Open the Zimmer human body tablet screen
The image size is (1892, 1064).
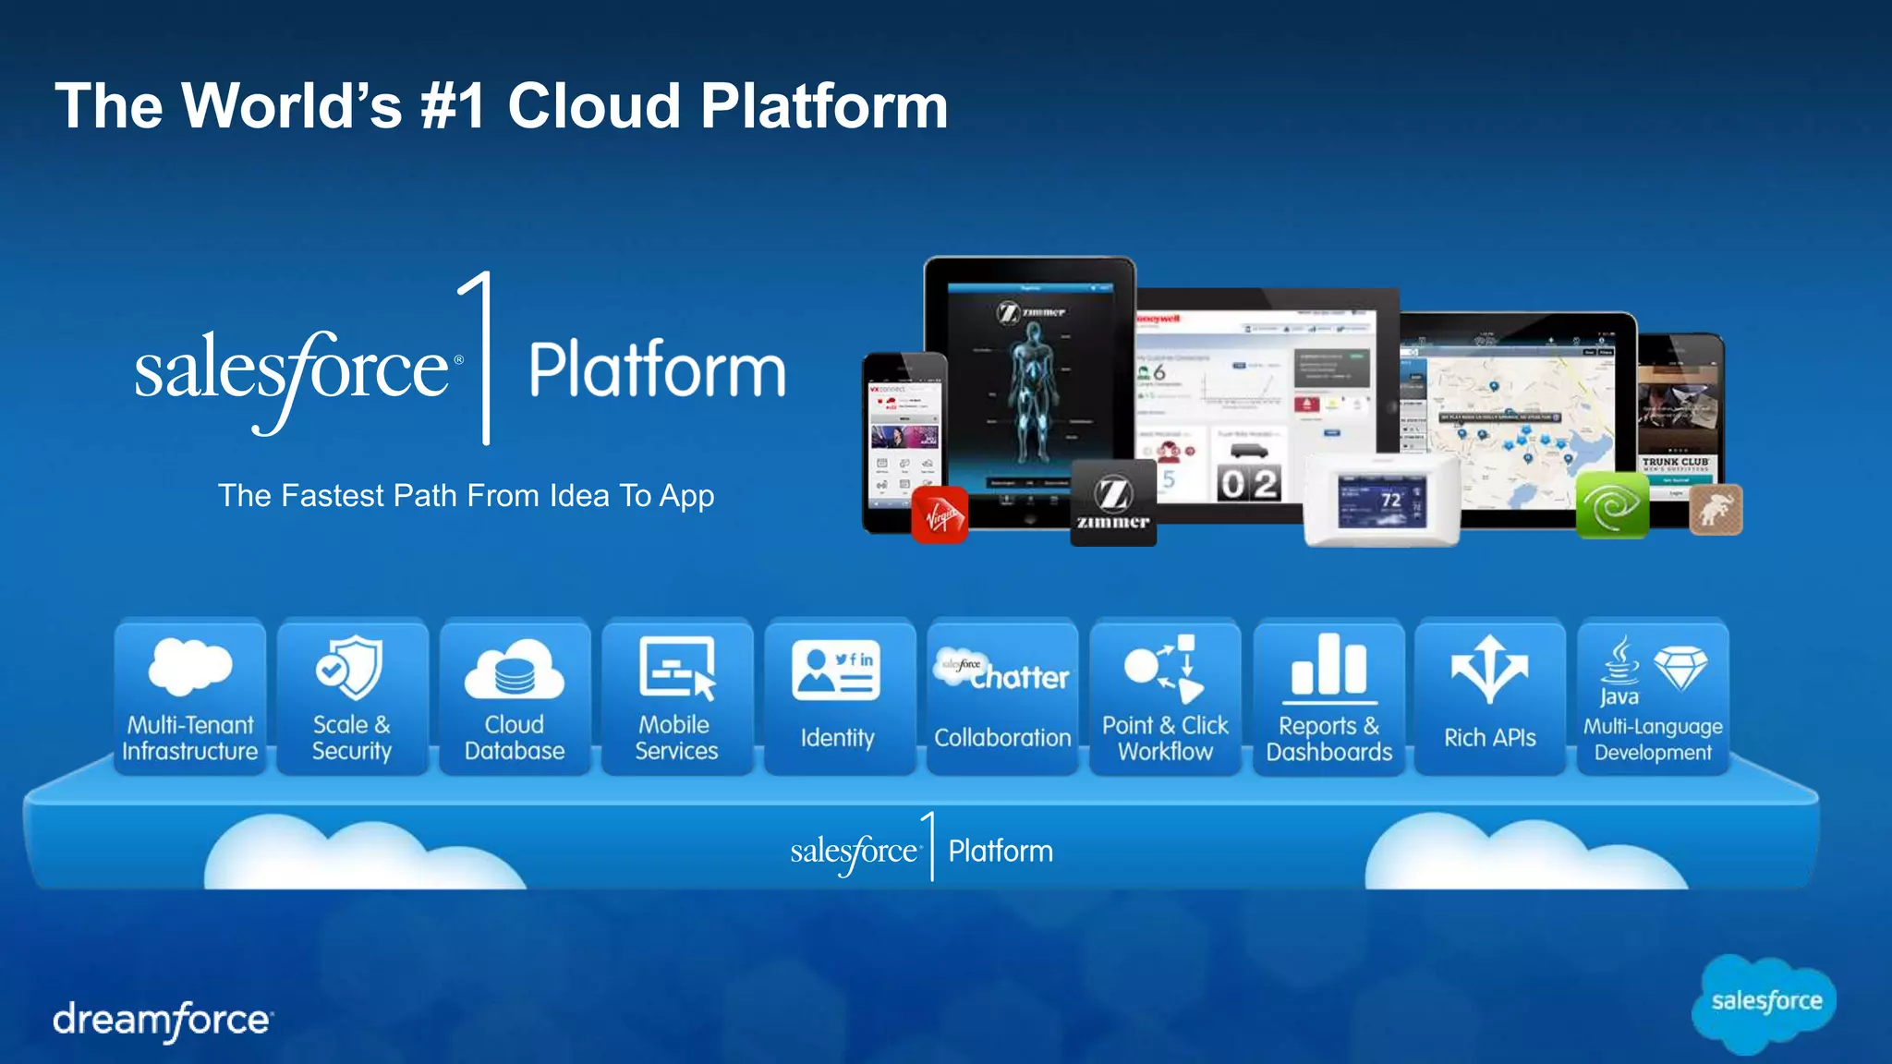(1030, 392)
